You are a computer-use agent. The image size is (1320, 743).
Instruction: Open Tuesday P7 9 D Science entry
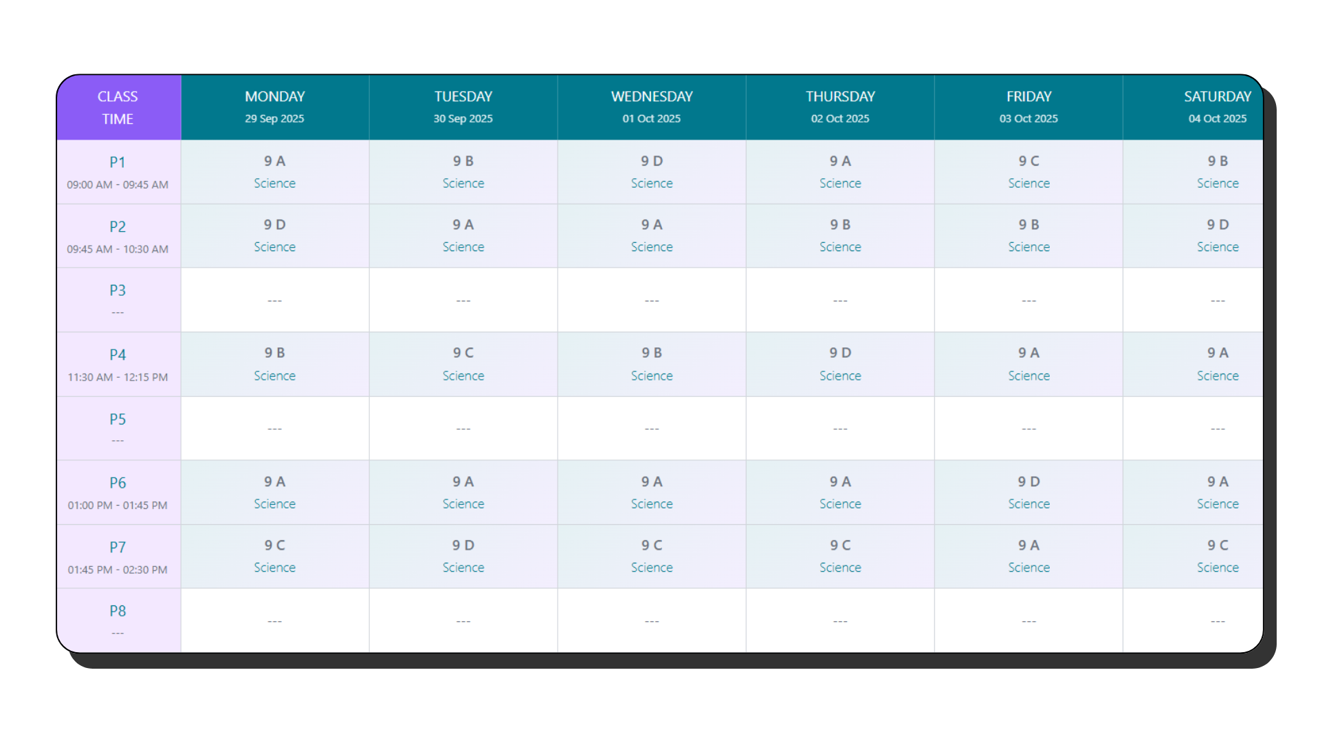pyautogui.click(x=463, y=556)
